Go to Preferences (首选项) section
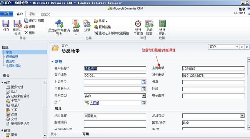 point(10,61)
